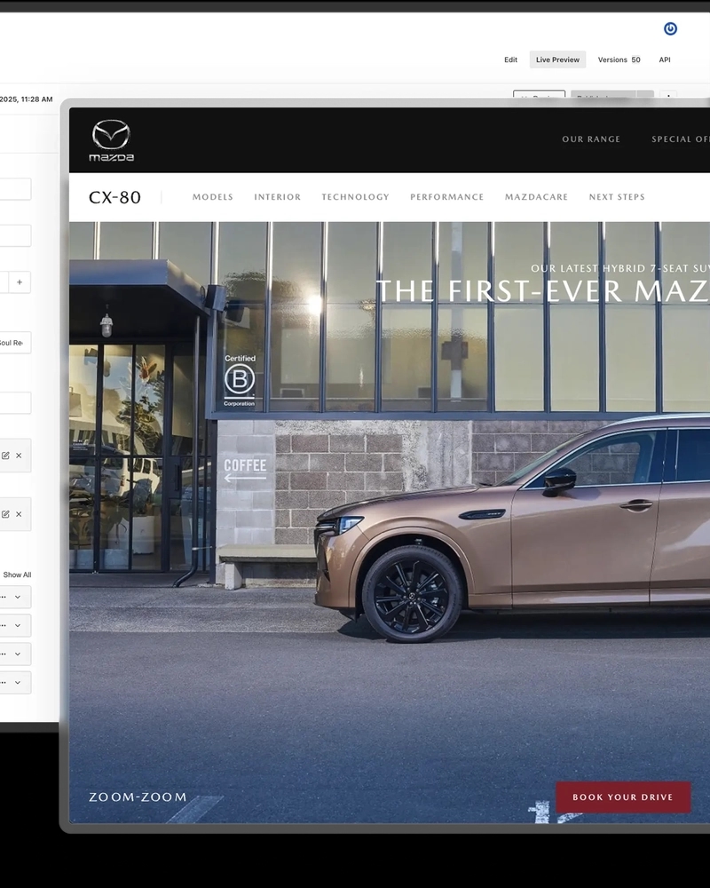This screenshot has width=710, height=888.
Task: Go to INTERIOR section of CX-80
Action: (278, 197)
